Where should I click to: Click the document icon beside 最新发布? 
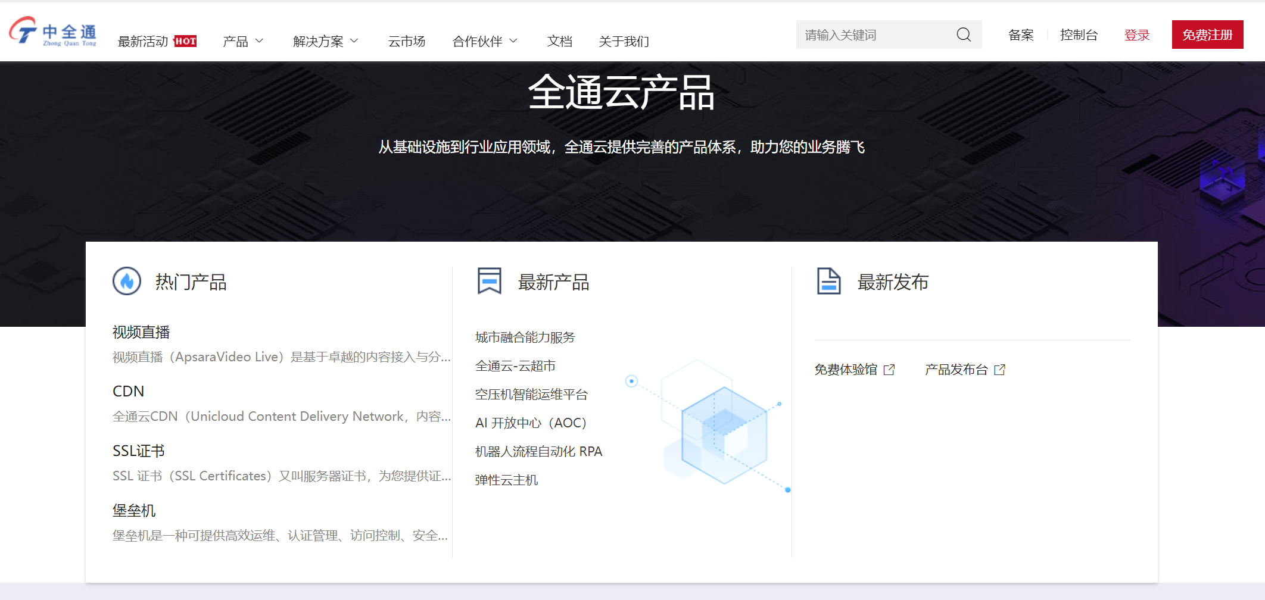(x=828, y=282)
